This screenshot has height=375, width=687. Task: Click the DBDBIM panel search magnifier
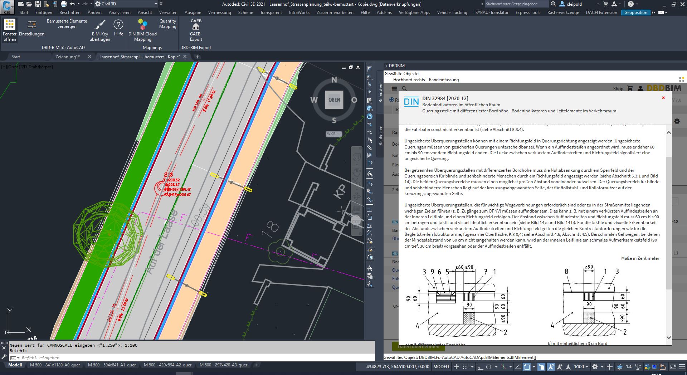pos(404,88)
